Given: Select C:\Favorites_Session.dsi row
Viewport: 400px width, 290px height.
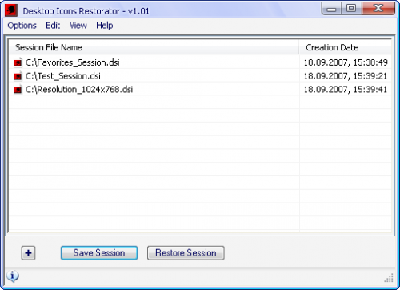Looking at the screenshot, I should [x=200, y=62].
